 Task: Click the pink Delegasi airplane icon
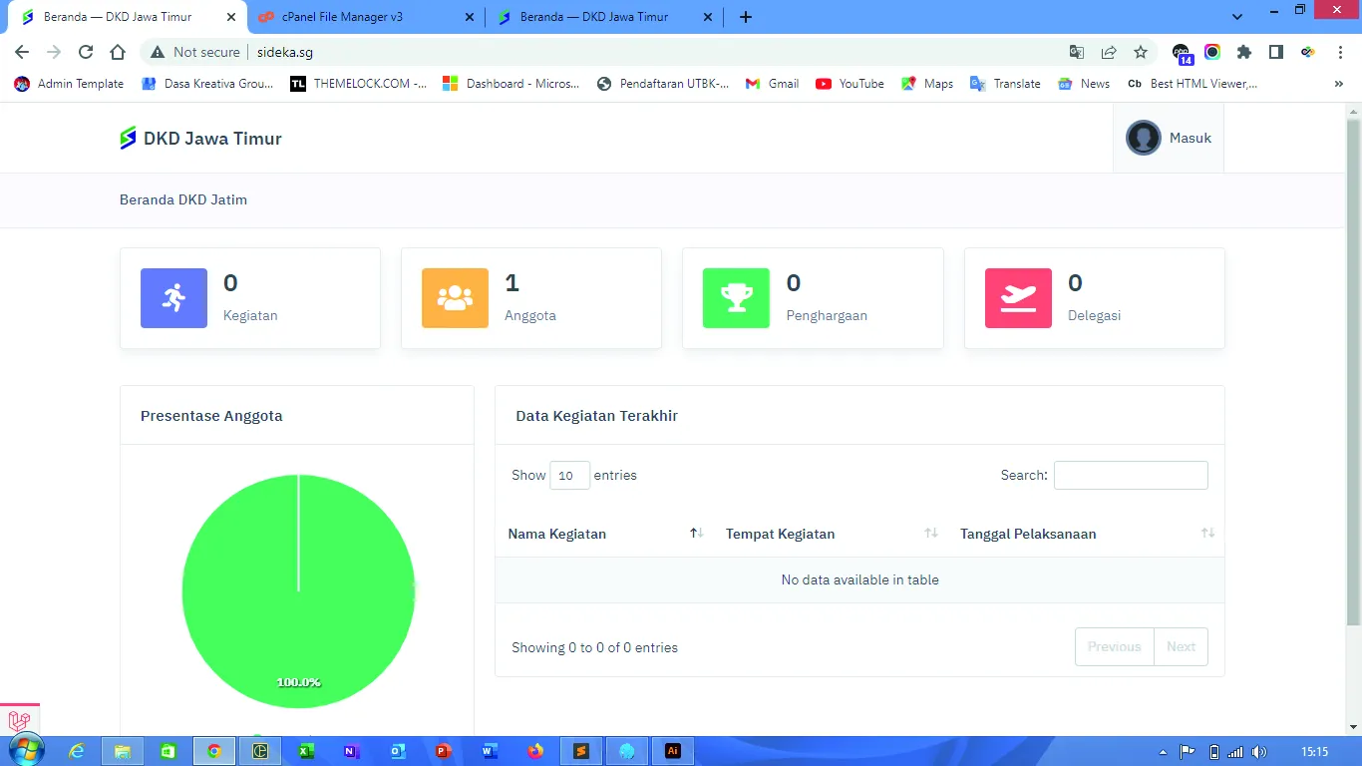point(1018,298)
